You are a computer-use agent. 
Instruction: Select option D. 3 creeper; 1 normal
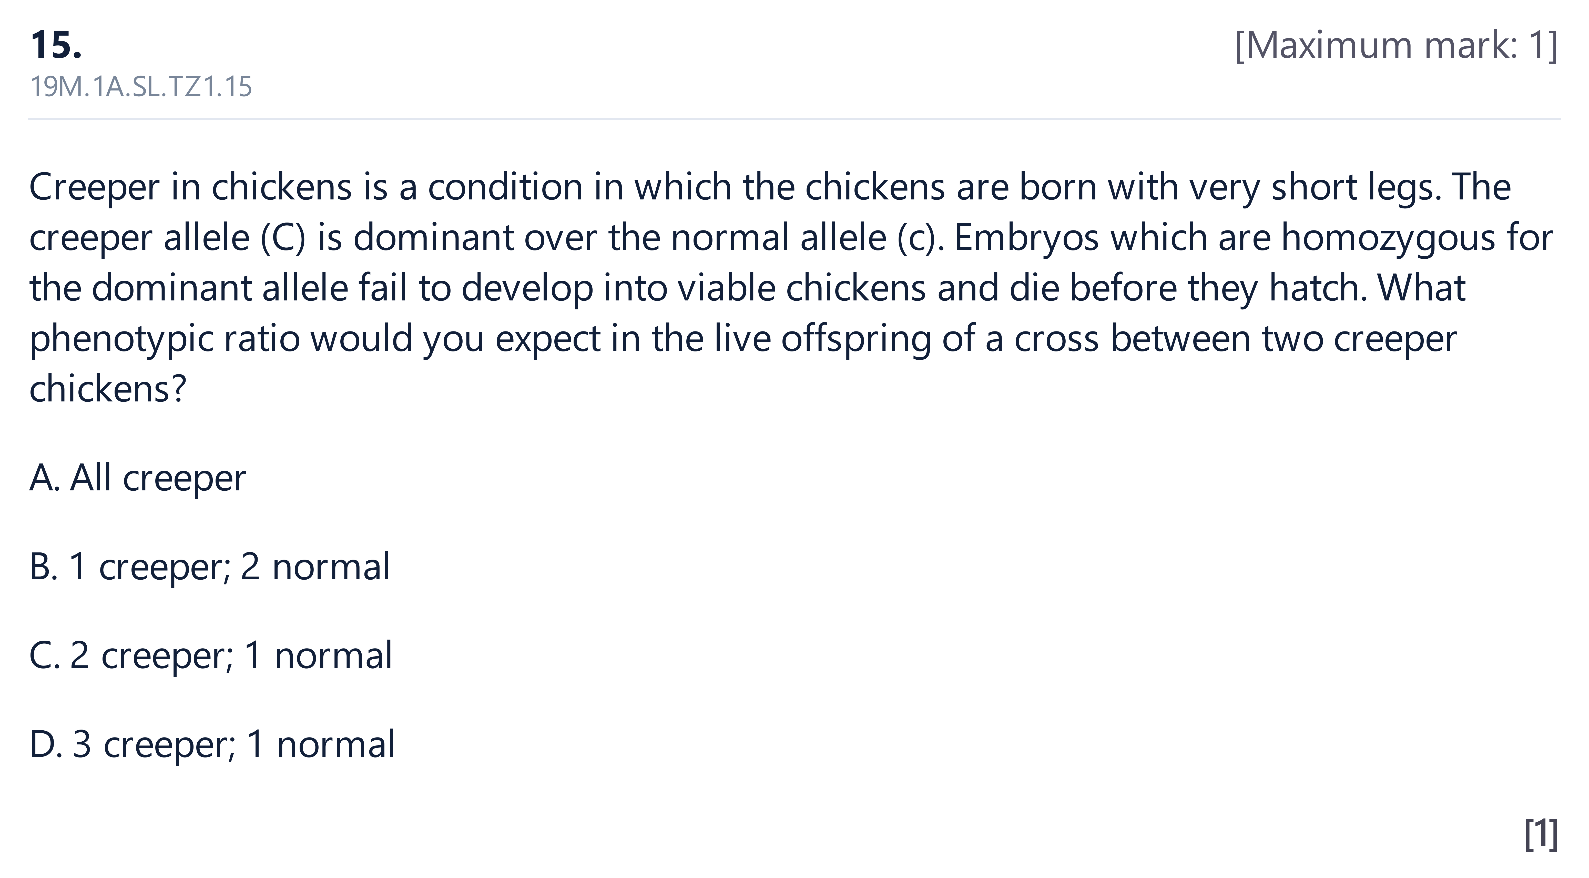212,745
